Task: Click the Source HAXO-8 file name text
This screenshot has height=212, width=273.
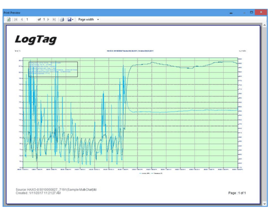Action: click(x=56, y=189)
